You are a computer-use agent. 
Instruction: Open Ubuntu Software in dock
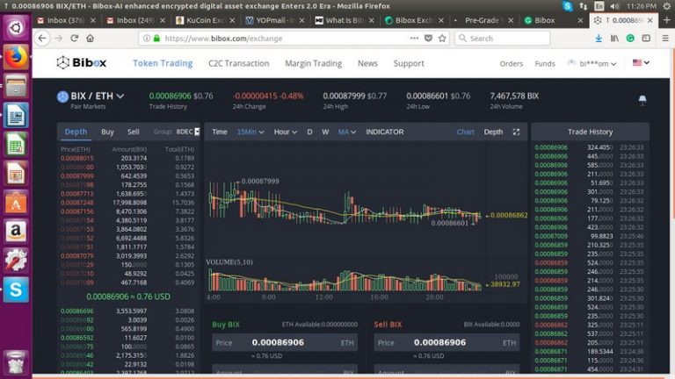click(16, 202)
